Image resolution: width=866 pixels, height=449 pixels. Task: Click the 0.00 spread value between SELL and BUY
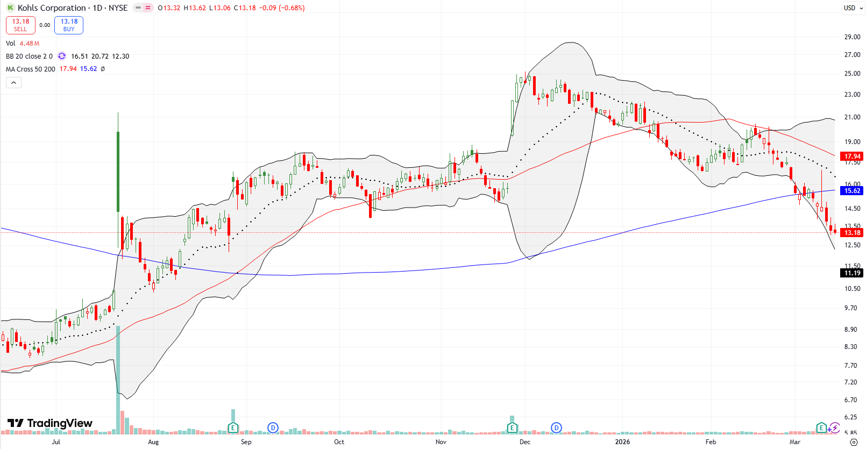click(x=45, y=25)
